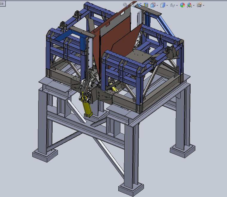Viewport: 227px width, 197px height.
Task: Expand the Display Style dropdown arrow
Action: [x=167, y=5]
